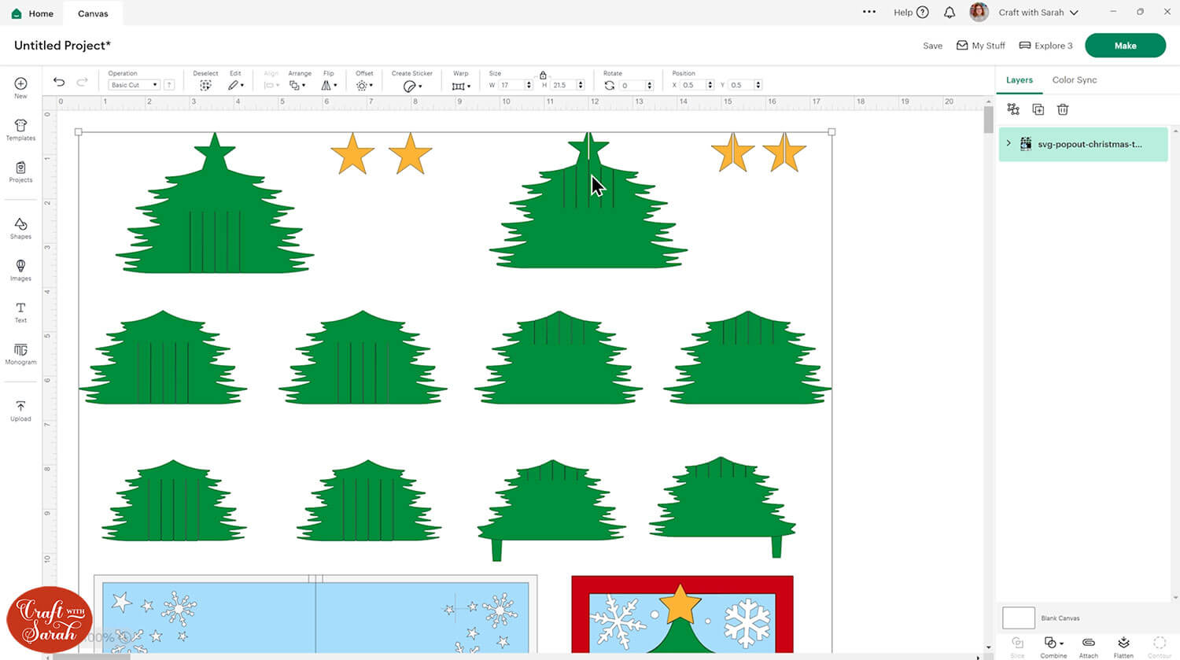Click Save in the header

[932, 46]
